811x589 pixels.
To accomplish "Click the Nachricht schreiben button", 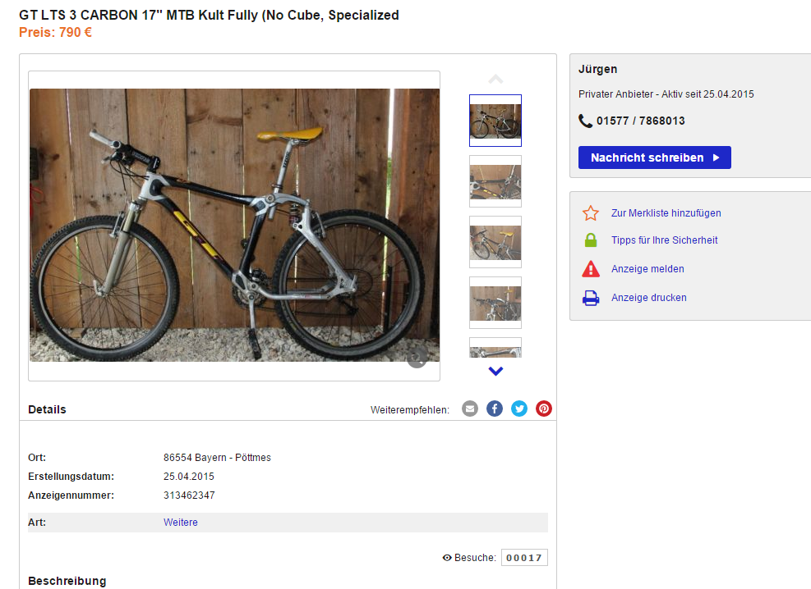I will 654,158.
